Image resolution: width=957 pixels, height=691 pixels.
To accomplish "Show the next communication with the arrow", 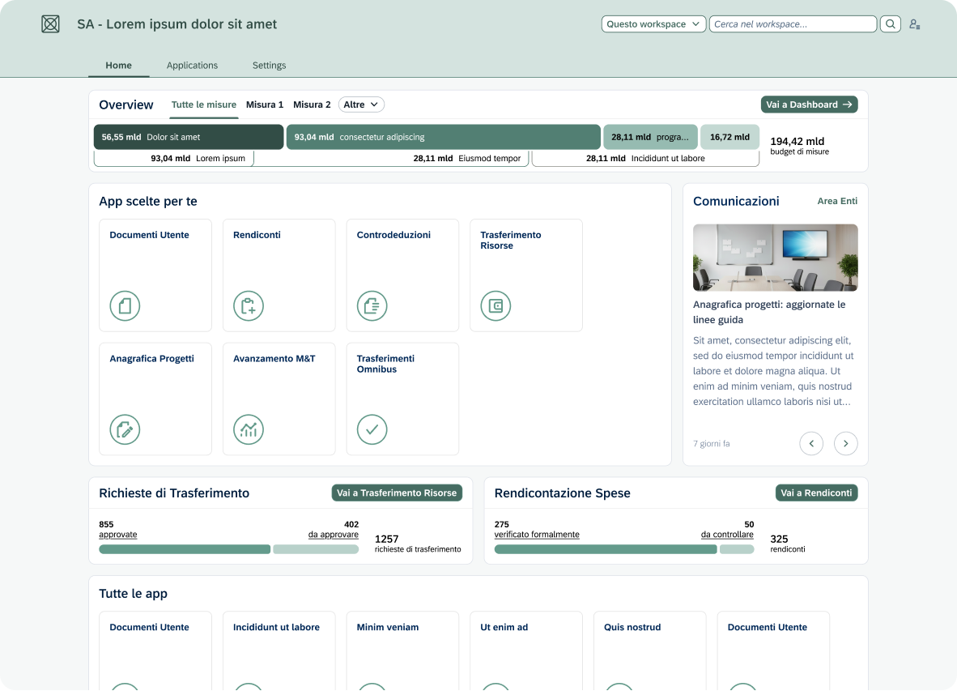I will point(845,443).
